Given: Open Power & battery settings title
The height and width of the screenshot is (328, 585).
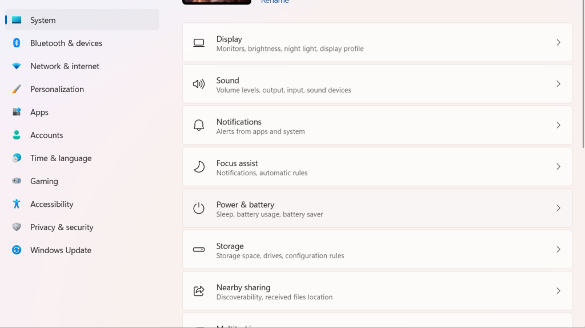Looking at the screenshot, I should (x=245, y=205).
